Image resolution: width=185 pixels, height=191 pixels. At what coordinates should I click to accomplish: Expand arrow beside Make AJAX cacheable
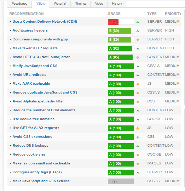coord(10,84)
